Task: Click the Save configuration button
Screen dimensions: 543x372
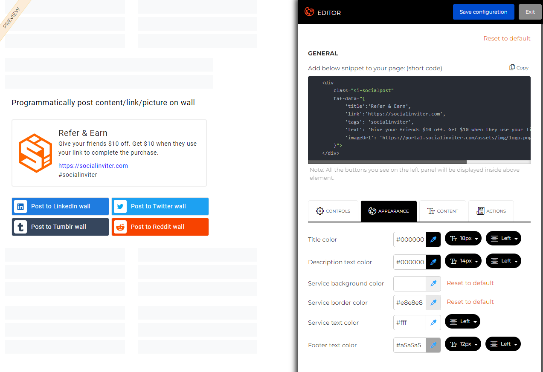Action: pyautogui.click(x=483, y=12)
